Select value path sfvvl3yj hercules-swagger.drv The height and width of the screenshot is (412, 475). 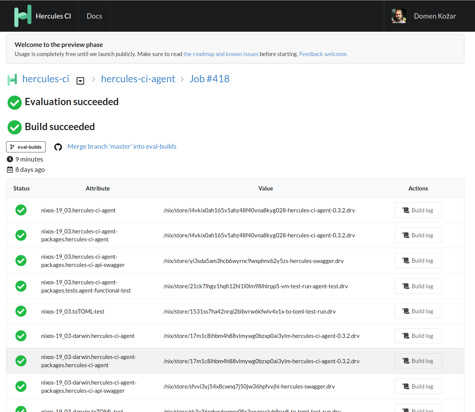tap(249, 386)
